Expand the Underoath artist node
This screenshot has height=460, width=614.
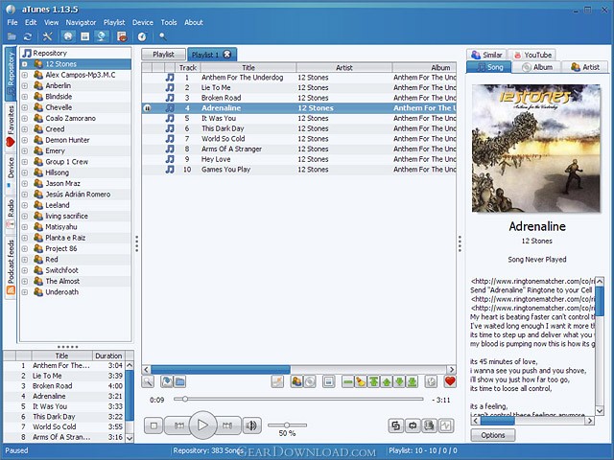point(25,292)
